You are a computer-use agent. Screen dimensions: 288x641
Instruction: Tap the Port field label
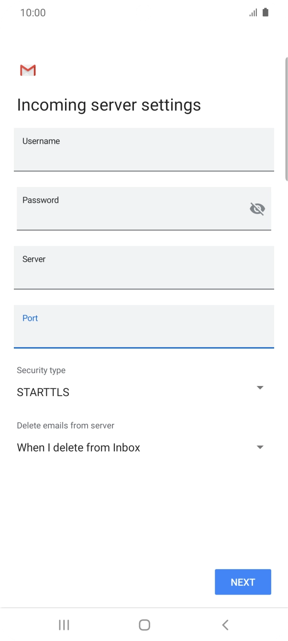[30, 318]
